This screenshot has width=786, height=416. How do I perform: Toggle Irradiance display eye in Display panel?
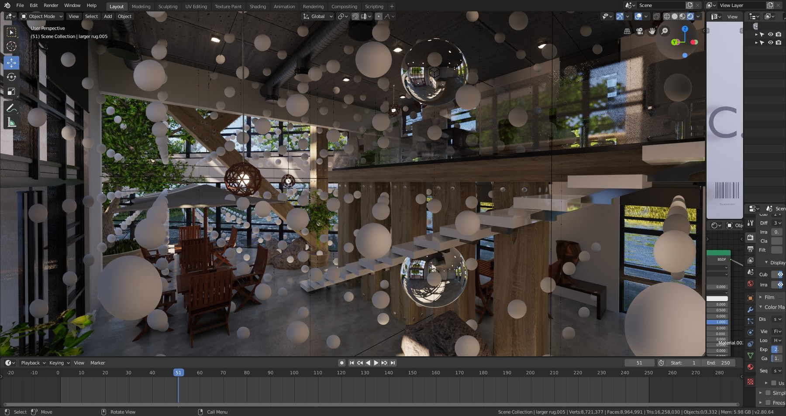tap(780, 285)
